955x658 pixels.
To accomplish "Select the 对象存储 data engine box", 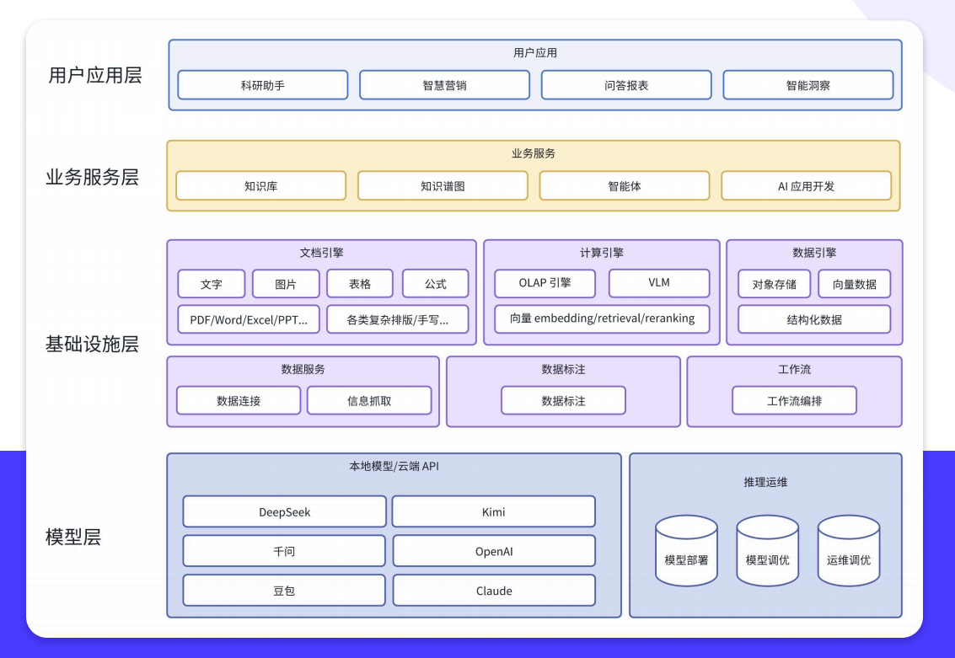I will coord(774,284).
